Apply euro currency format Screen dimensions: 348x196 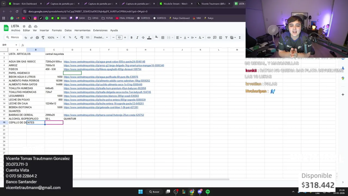click(x=64, y=38)
